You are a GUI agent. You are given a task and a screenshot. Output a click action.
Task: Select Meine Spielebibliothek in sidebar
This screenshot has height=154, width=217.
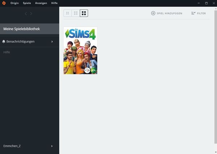(30, 29)
